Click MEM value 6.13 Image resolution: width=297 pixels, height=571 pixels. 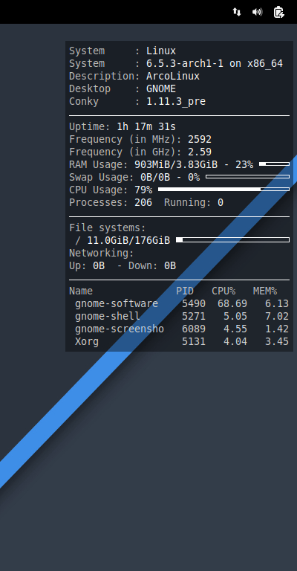[x=277, y=303]
